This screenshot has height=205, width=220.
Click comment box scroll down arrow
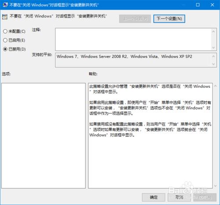[x=213, y=48]
